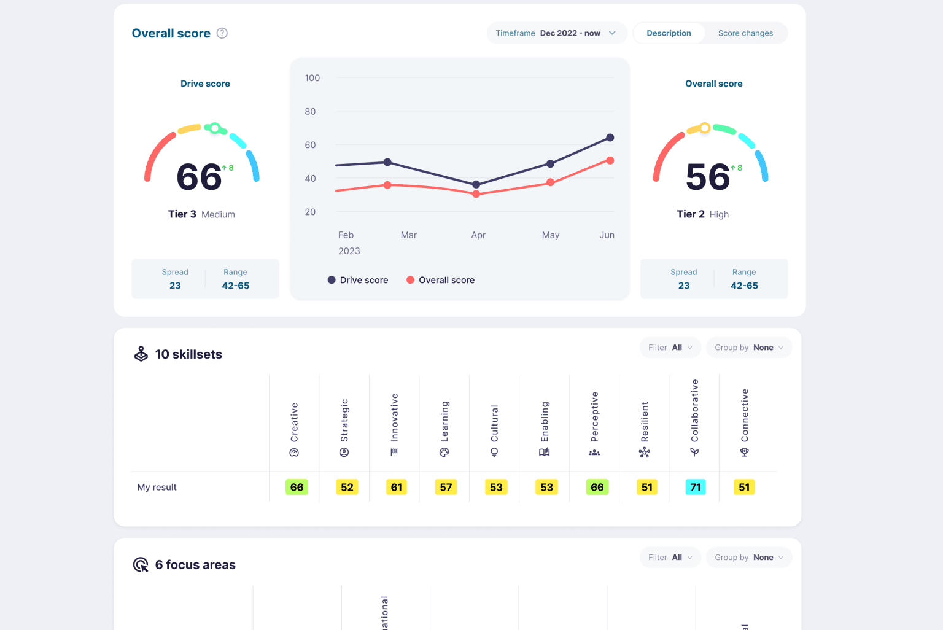Image resolution: width=943 pixels, height=630 pixels.
Task: Click the Overall score Jun data point
Action: pos(610,160)
